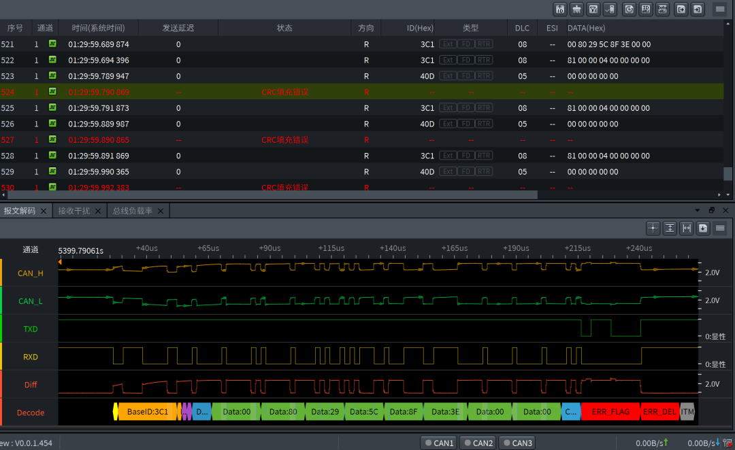Screen dimensions: 735x450
Task: Toggle the CAN2 channel indicator
Action: click(x=478, y=443)
